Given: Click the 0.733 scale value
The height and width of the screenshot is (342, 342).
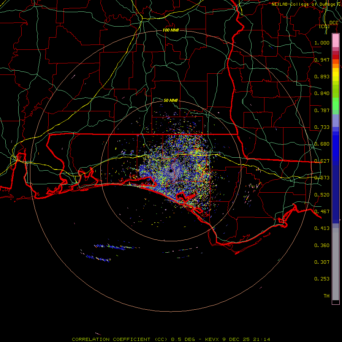Looking at the screenshot, I should [x=322, y=127].
